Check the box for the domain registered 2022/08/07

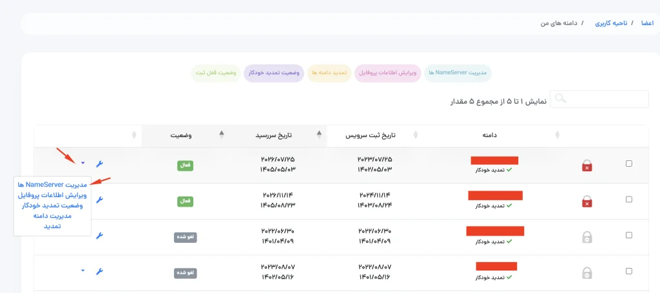(x=629, y=272)
